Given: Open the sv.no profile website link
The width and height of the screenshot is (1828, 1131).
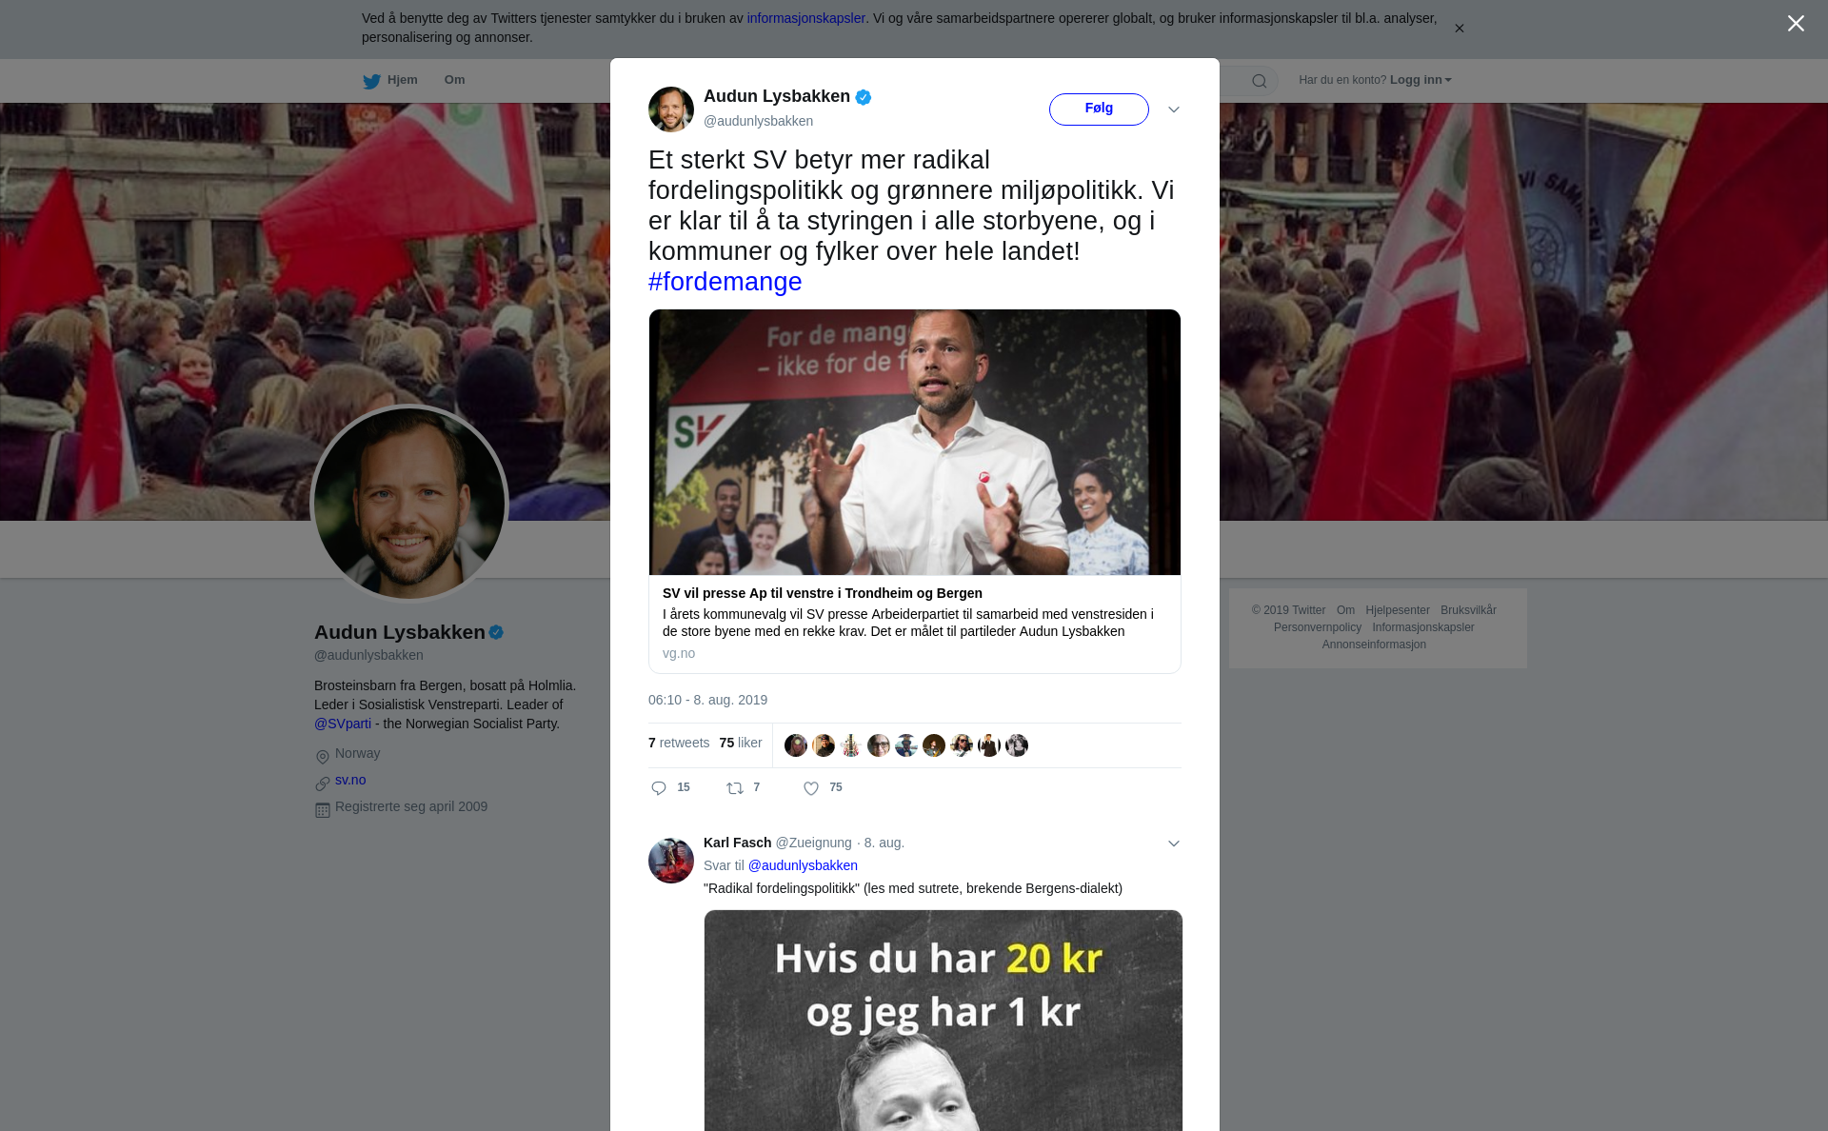Looking at the screenshot, I should click(x=350, y=780).
